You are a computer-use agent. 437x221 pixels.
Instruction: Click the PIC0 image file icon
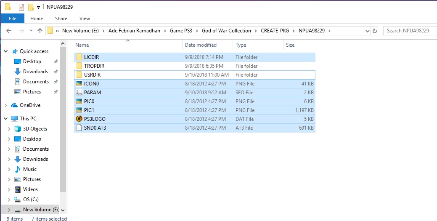[x=79, y=101]
